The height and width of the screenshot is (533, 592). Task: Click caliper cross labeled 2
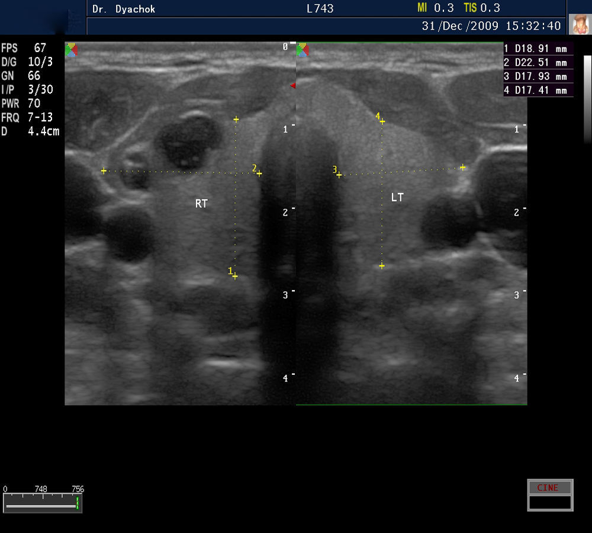pos(259,174)
